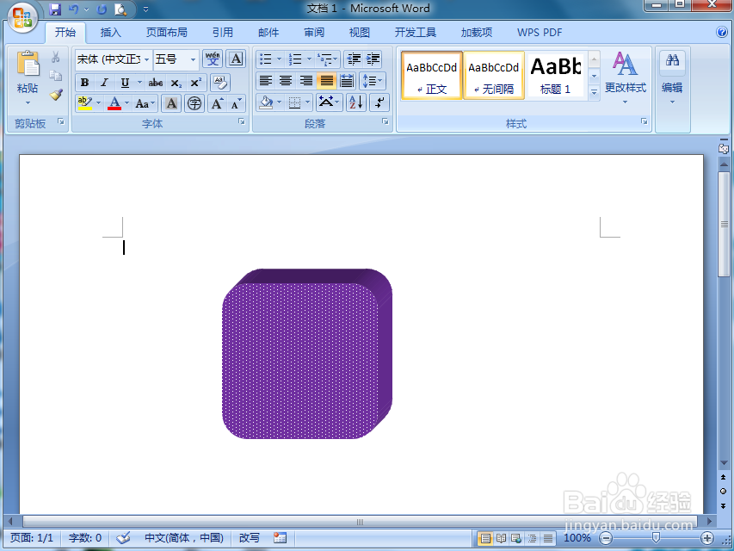Select the purple rounded 3D shape
Viewport: 734px width, 551px height.
tap(306, 354)
